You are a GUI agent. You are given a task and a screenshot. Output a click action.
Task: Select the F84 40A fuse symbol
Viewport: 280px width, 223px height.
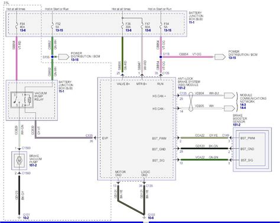(x=17, y=25)
